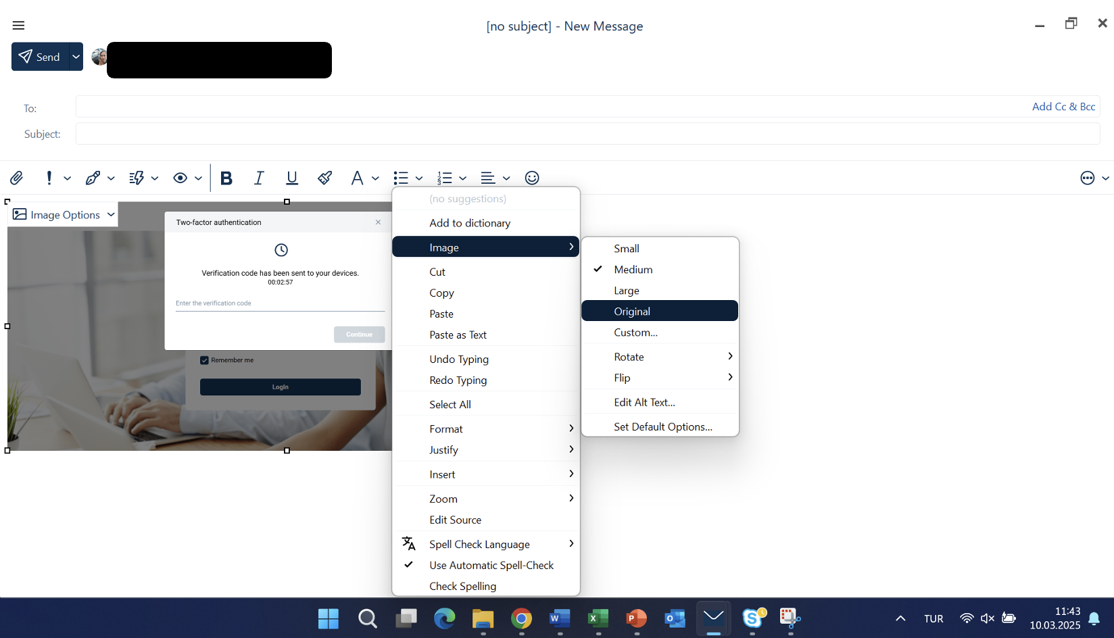Expand the numbered list dropdown arrow
Image resolution: width=1114 pixels, height=638 pixels.
[462, 178]
